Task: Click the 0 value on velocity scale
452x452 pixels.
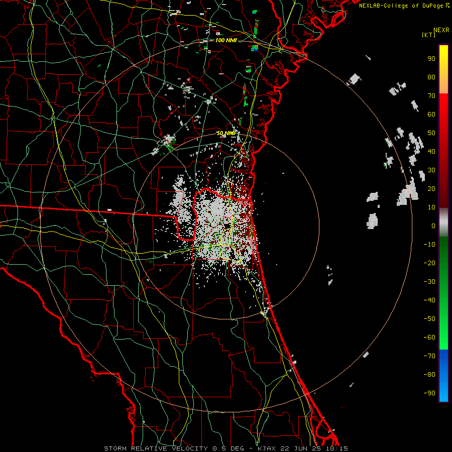Action: point(433,225)
